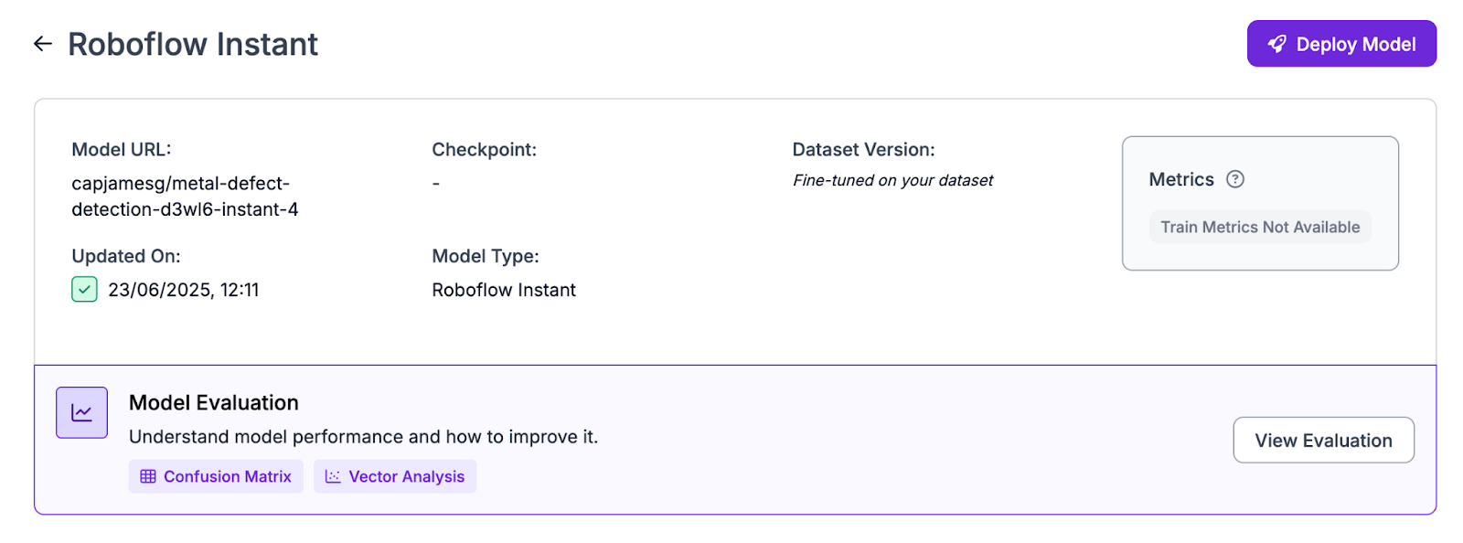The height and width of the screenshot is (543, 1463).
Task: Click the green check status icon
Action: 84,290
